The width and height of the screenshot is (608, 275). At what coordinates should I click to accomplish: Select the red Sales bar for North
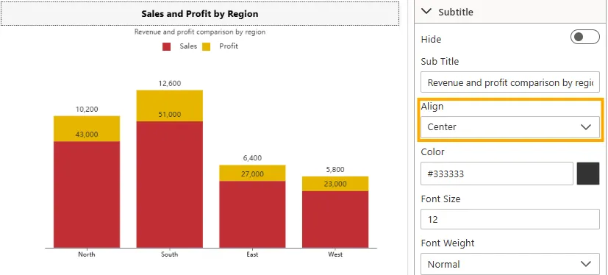(87, 194)
